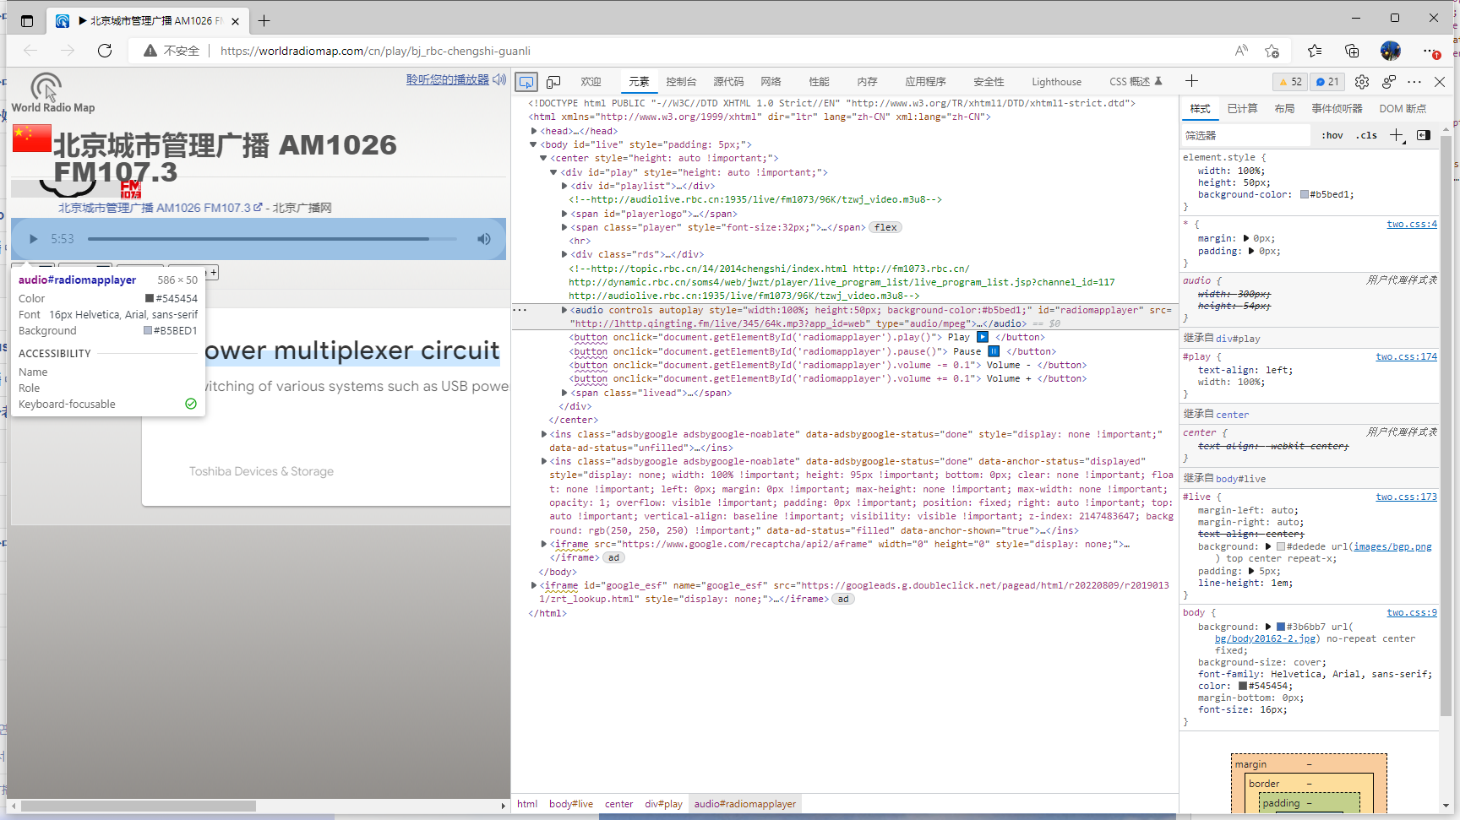This screenshot has height=820, width=1460.
Task: Click the #b5bed1 background color swatch
Action: tap(1305, 194)
